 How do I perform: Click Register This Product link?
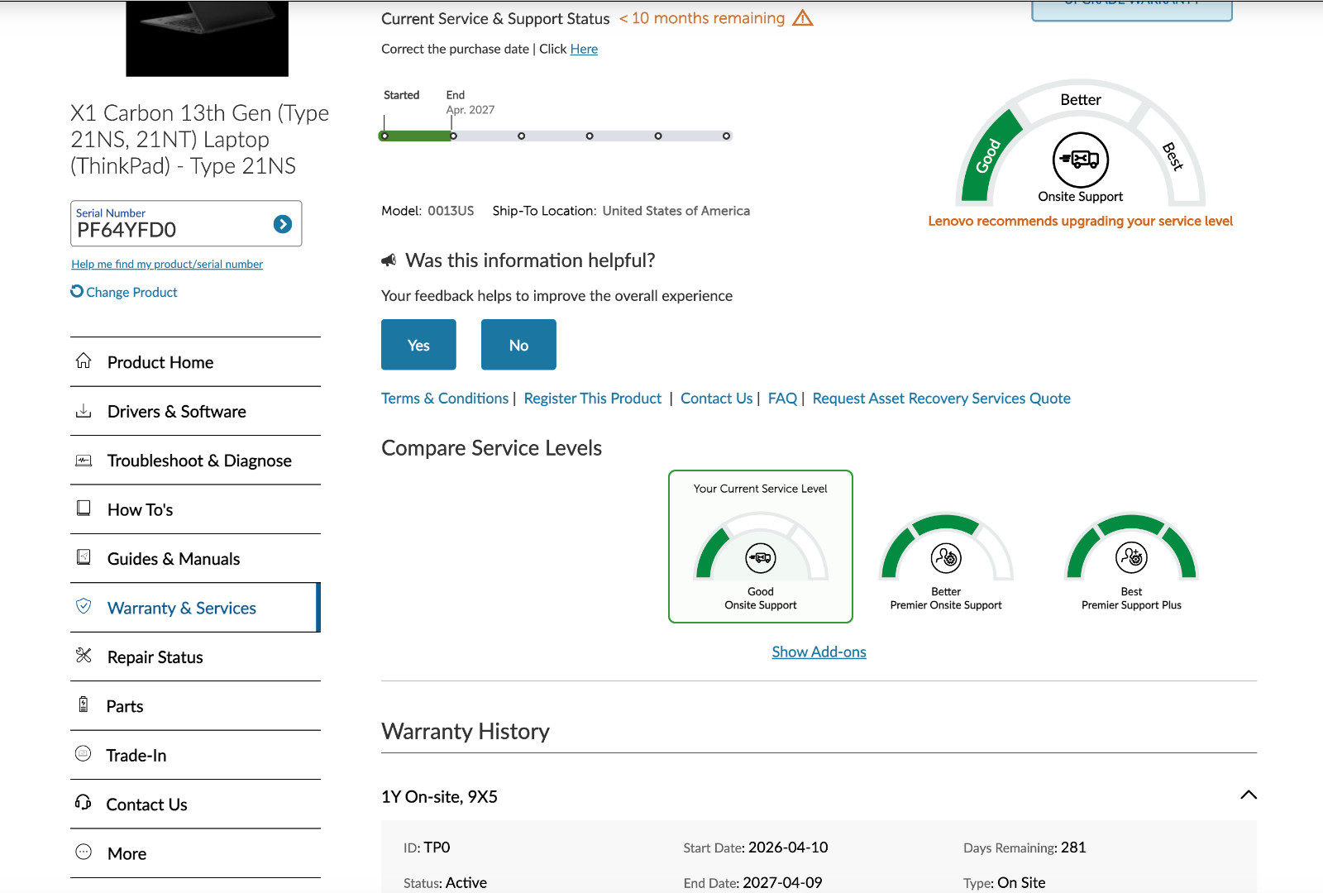click(x=593, y=399)
